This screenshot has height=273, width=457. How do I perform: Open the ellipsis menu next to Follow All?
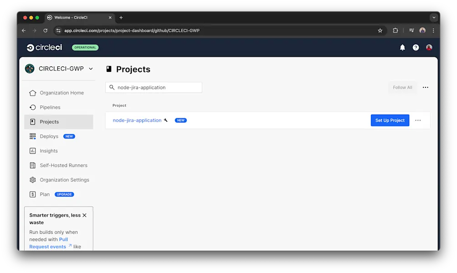pos(425,87)
